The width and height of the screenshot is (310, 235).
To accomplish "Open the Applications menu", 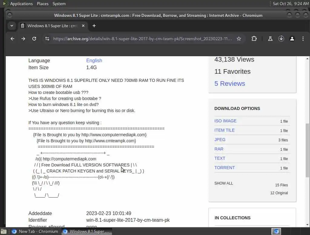I will [x=21, y=4].
